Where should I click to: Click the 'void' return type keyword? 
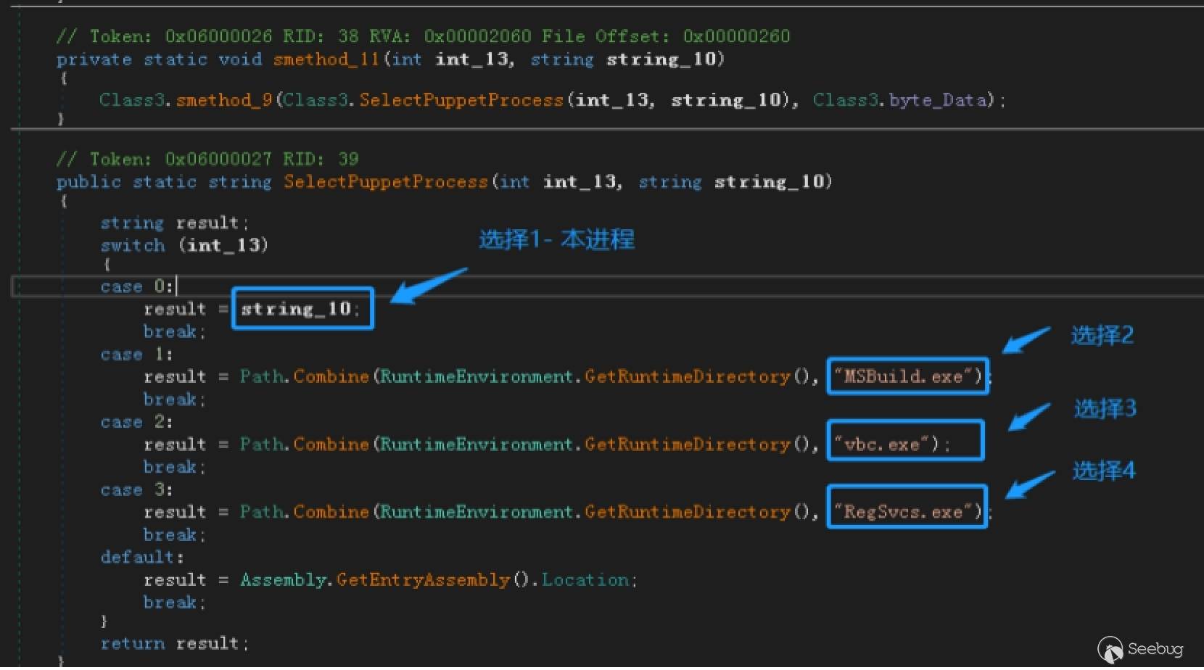[240, 59]
